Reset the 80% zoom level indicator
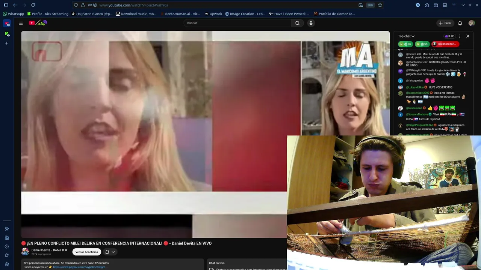The image size is (481, 270). 370,5
